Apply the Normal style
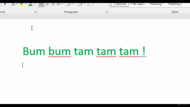The width and height of the screenshot is (190, 107). (119, 4)
